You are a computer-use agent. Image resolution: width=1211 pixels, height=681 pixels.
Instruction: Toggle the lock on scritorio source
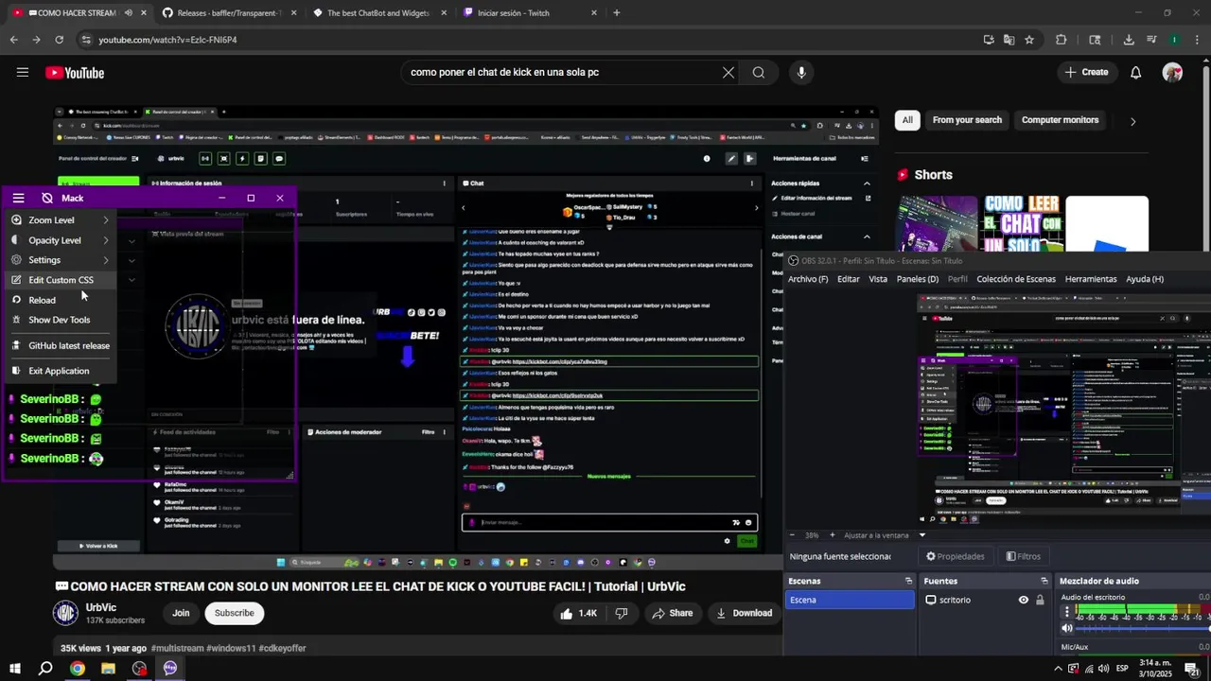1040,600
